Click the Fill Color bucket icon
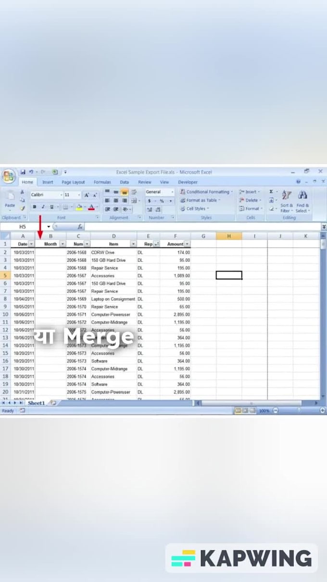This screenshot has height=582, width=327. tap(79, 207)
